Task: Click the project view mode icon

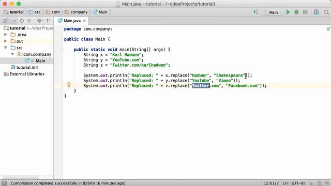Action: pos(6,21)
